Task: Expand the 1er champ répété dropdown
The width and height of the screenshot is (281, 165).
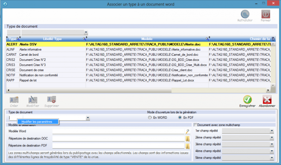Action: click(x=272, y=131)
